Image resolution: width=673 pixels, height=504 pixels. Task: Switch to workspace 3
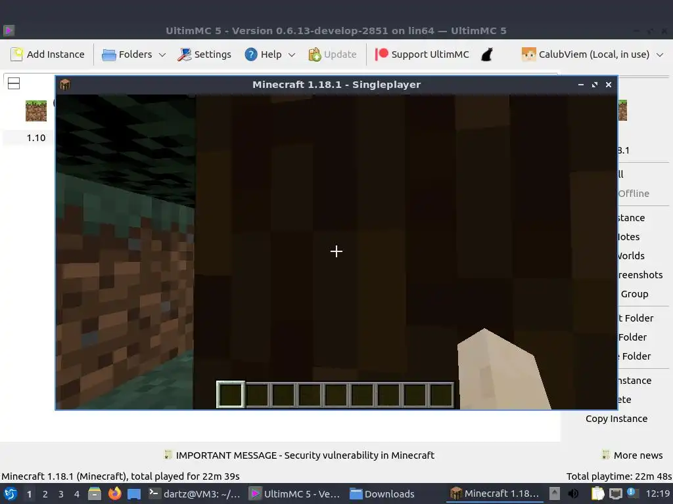click(x=61, y=494)
